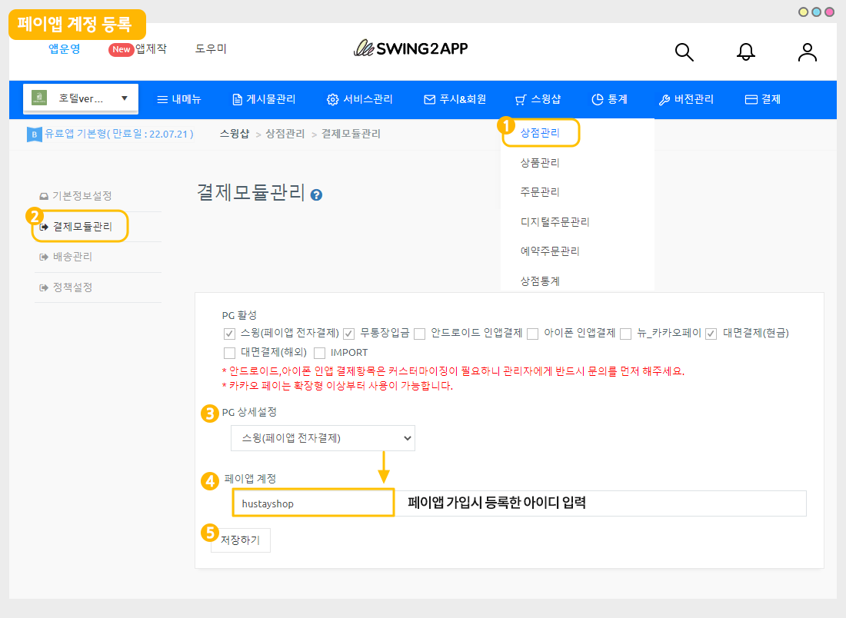The width and height of the screenshot is (846, 618).
Task: Select 상품관리 from the dropdown menu
Action: coord(540,163)
